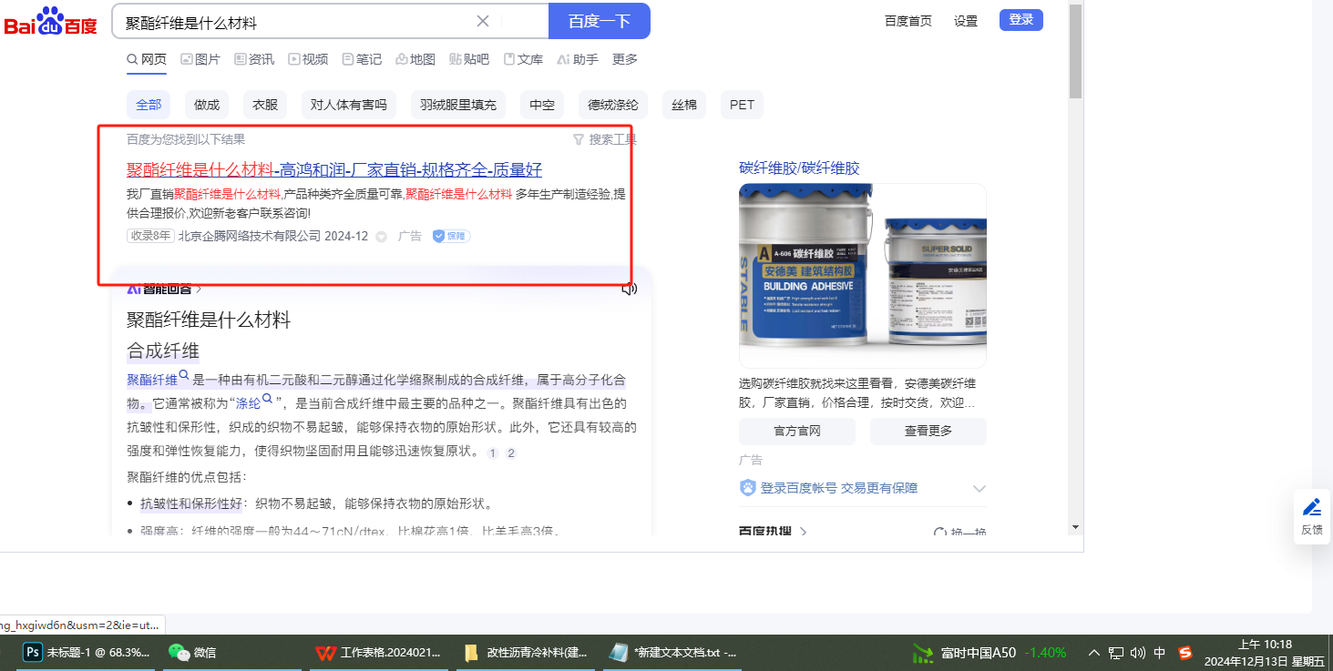Click the 登录 login button

(x=1021, y=20)
